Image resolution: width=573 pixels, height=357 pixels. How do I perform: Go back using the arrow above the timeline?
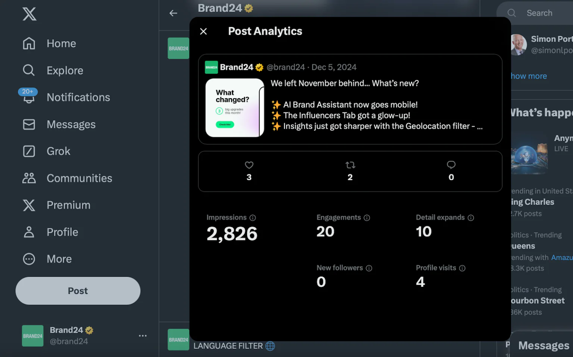click(x=173, y=13)
